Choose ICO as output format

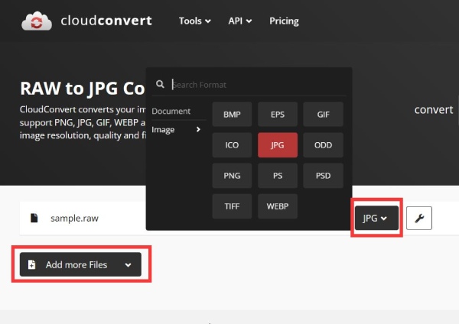pyautogui.click(x=232, y=145)
